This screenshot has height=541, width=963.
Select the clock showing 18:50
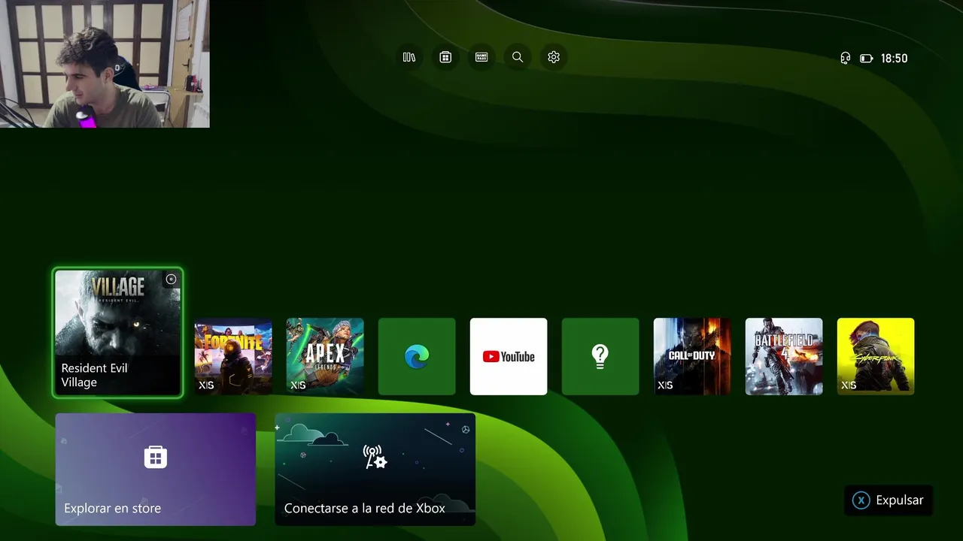894,59
